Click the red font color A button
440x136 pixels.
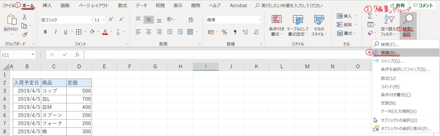(x=105, y=32)
